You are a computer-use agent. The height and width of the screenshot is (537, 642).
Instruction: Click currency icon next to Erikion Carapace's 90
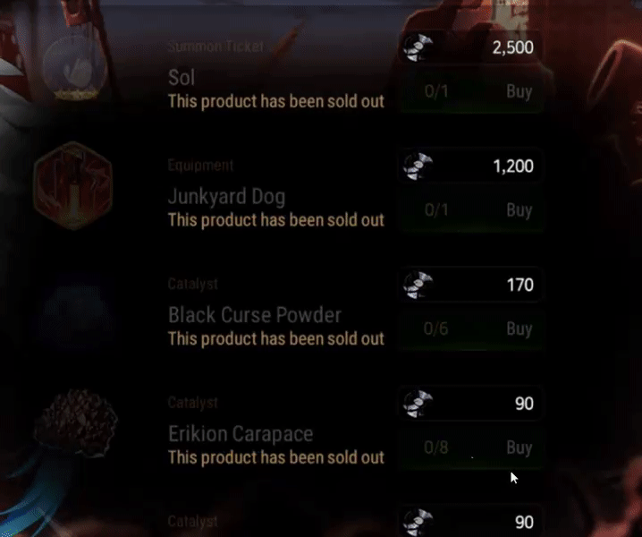[418, 404]
